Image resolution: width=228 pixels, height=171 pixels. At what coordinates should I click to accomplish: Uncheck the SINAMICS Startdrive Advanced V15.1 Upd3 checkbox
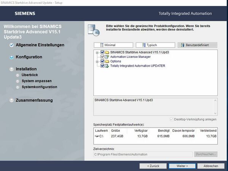pyautogui.click(x=102, y=52)
